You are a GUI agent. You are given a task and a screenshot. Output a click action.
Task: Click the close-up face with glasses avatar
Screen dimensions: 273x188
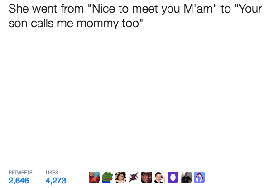(x=147, y=177)
